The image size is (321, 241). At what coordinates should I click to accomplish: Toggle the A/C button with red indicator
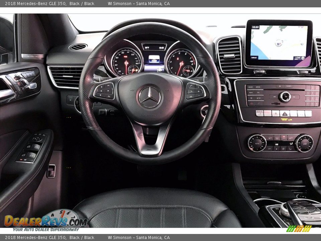coord(284,138)
